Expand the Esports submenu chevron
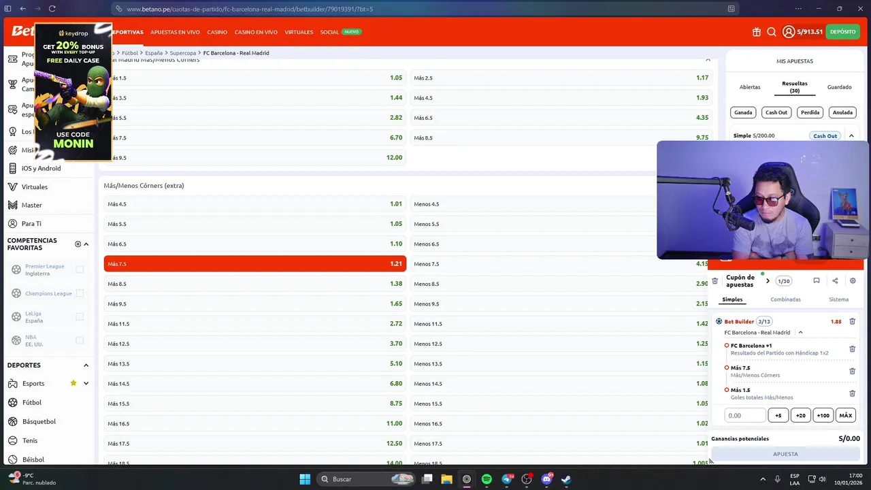871x490 pixels. pos(86,383)
